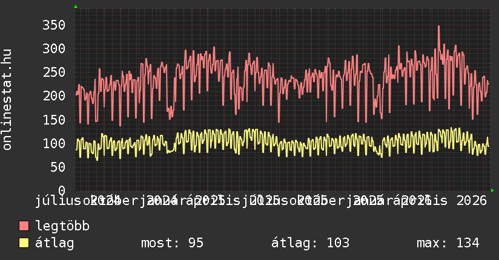Click the onlinestat.hu vertical axis title

point(7,100)
